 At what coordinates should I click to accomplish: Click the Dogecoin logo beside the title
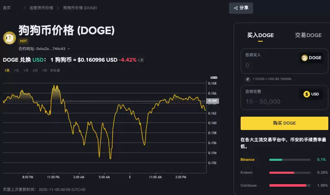click(x=9, y=38)
